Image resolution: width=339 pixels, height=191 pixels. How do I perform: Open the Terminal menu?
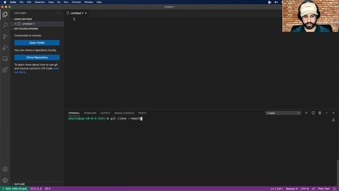[x=76, y=2]
